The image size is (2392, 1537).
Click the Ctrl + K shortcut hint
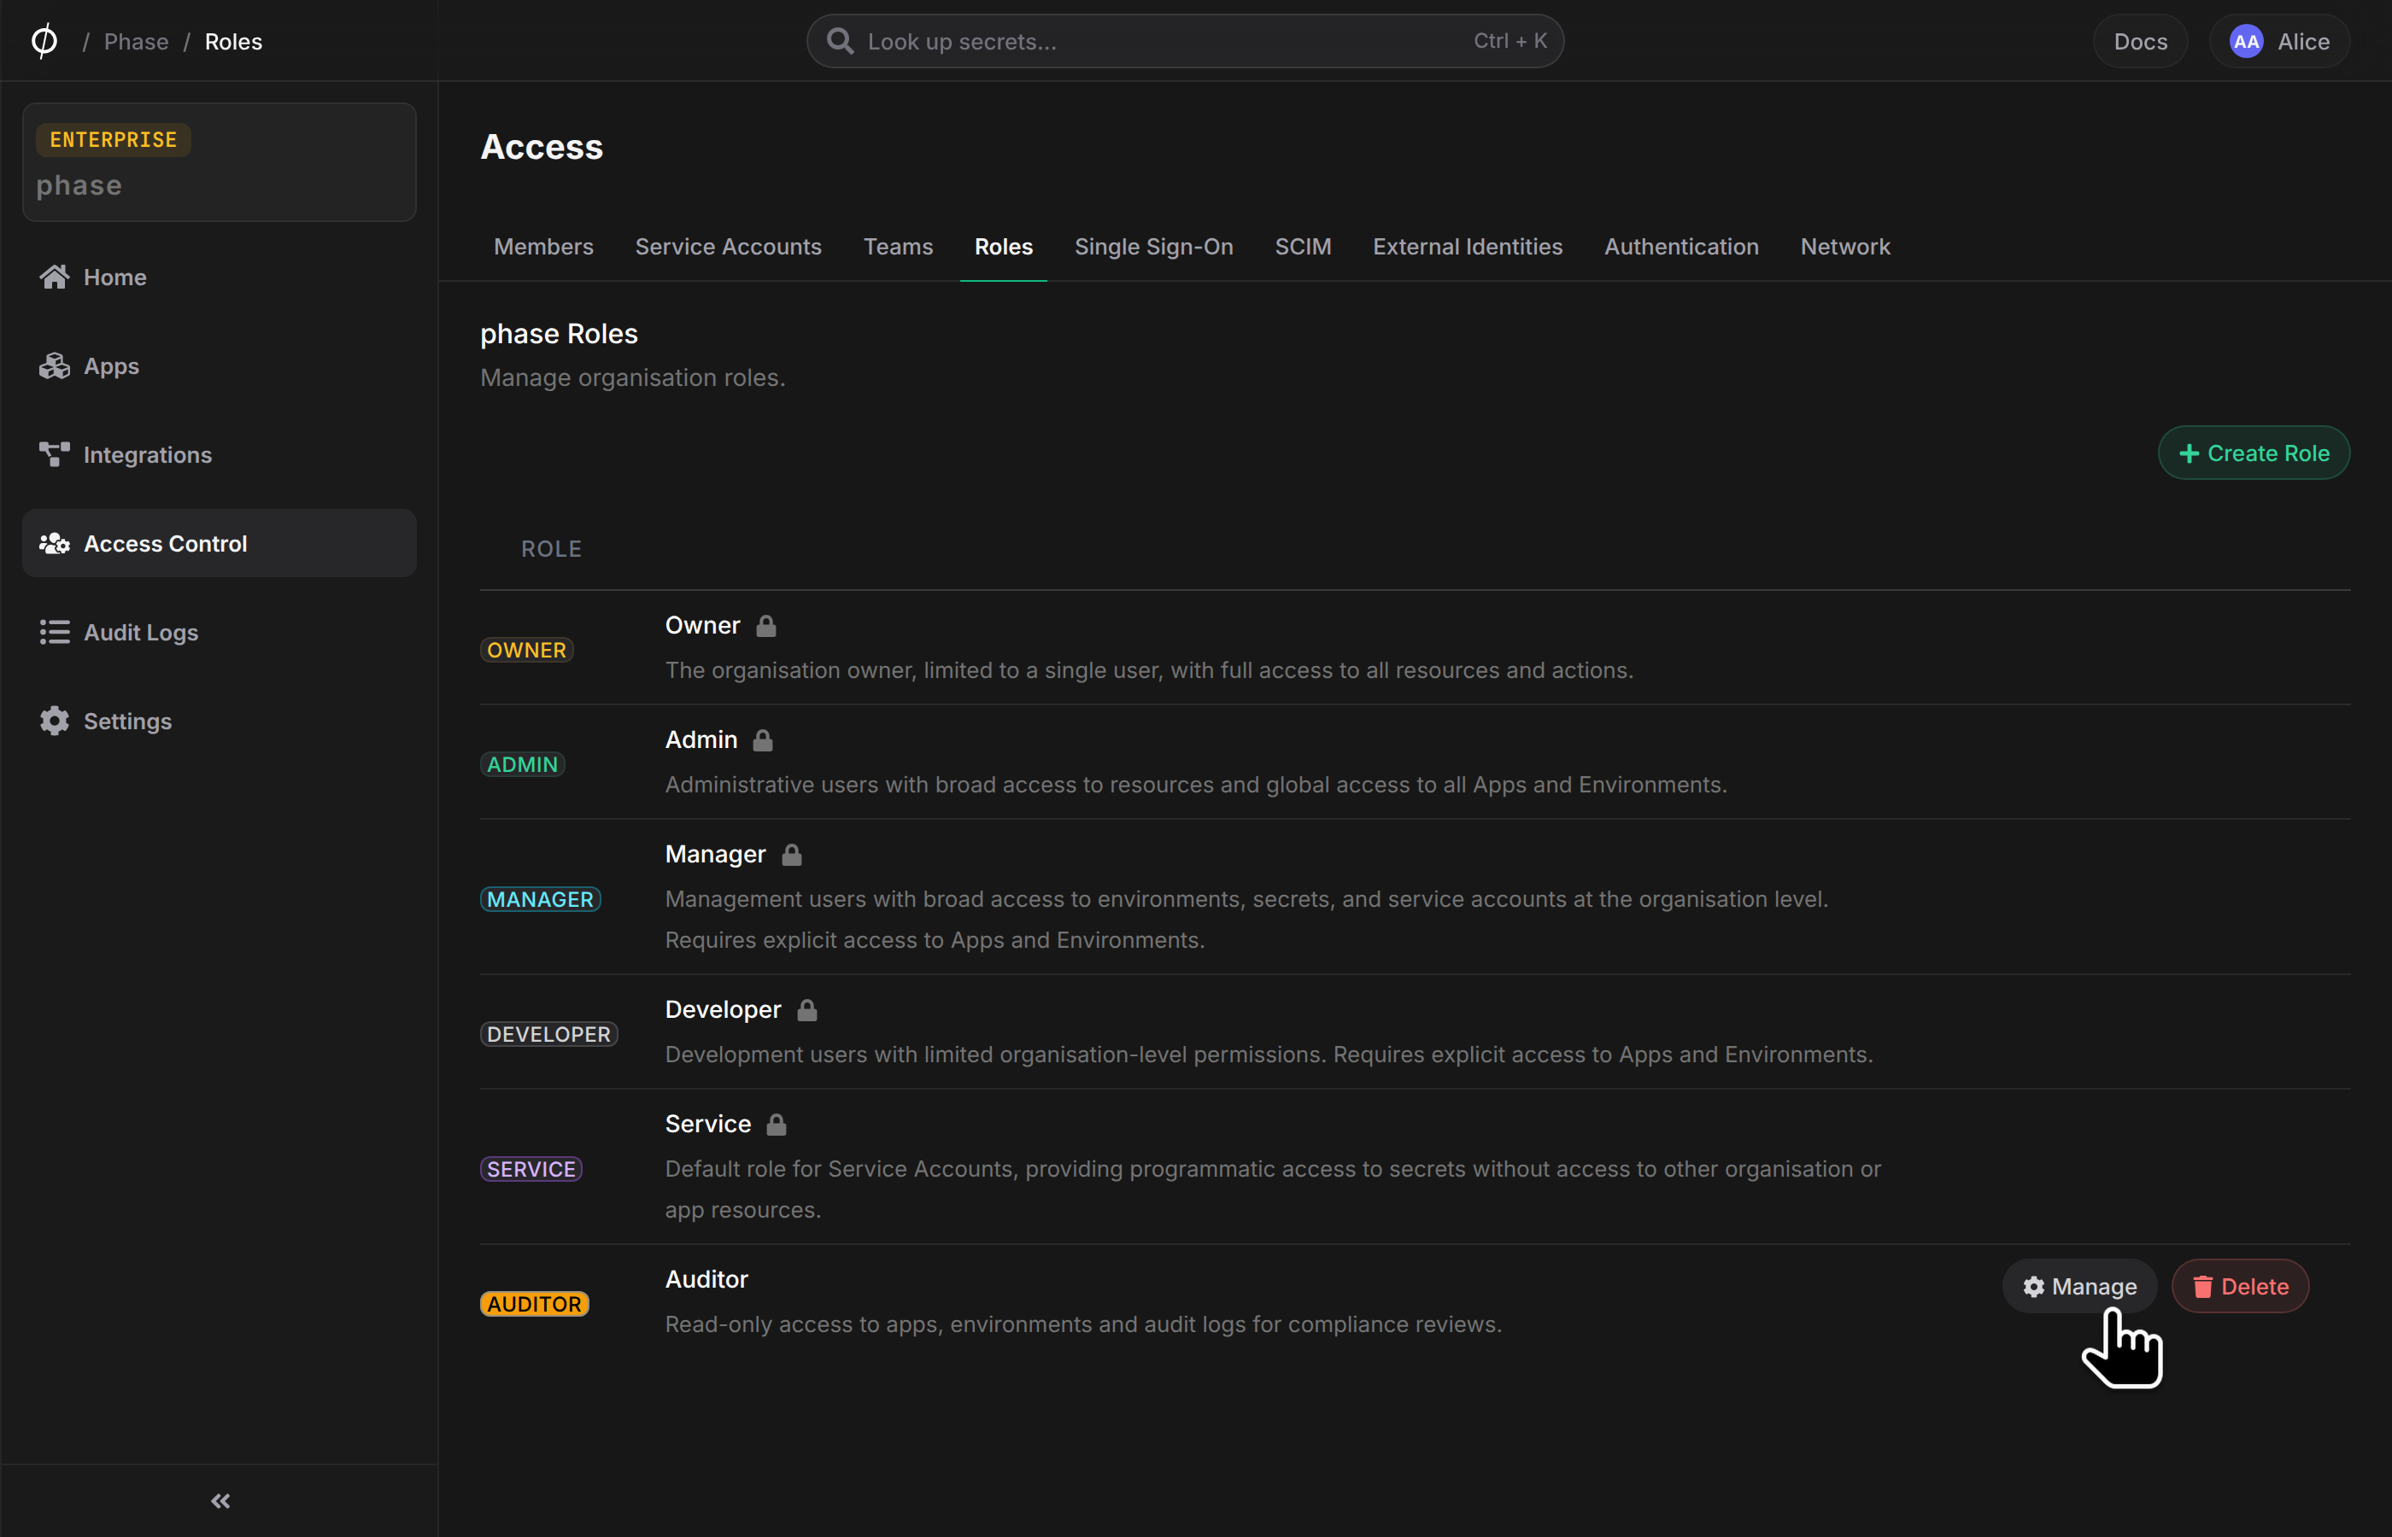coord(1510,41)
